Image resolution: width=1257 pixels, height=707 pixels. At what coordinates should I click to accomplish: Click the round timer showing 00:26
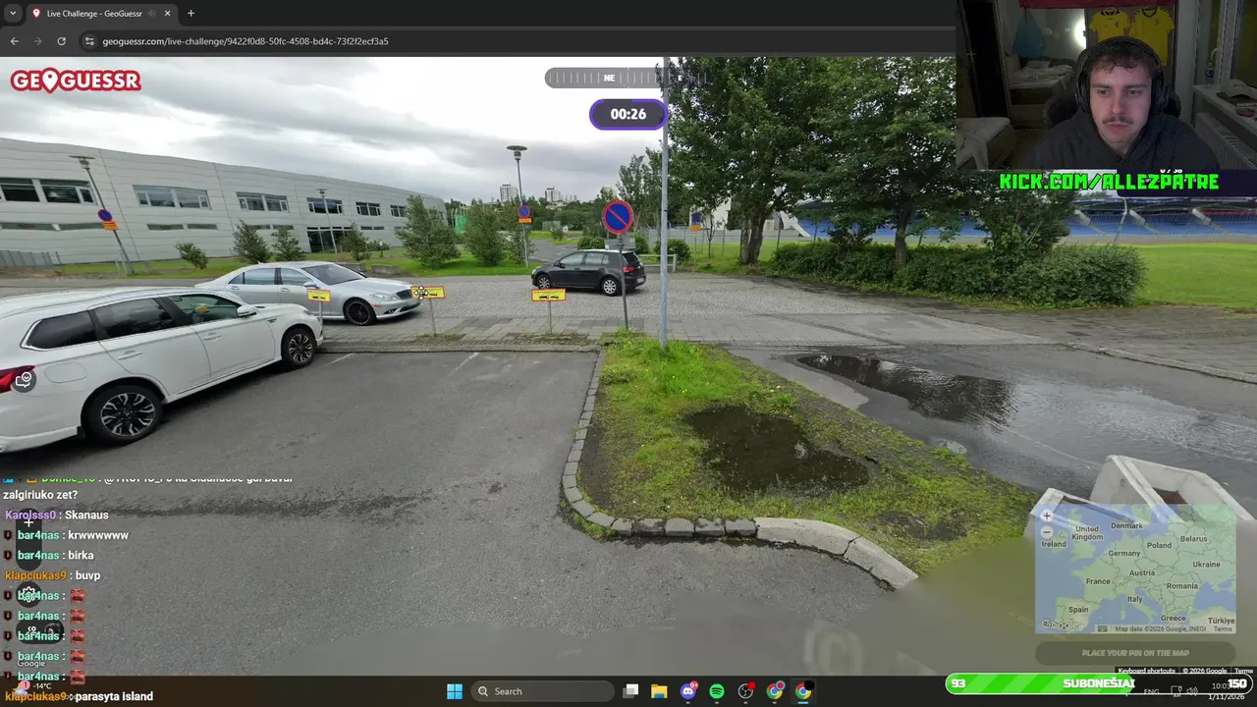tap(628, 114)
